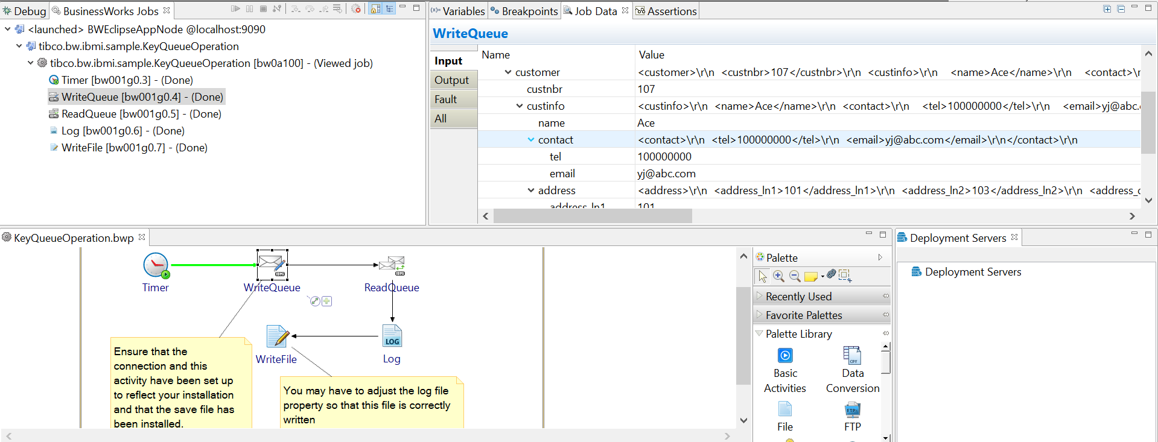Image resolution: width=1158 pixels, height=442 pixels.
Task: Click the Timer activity icon in diagram
Action: click(x=156, y=265)
